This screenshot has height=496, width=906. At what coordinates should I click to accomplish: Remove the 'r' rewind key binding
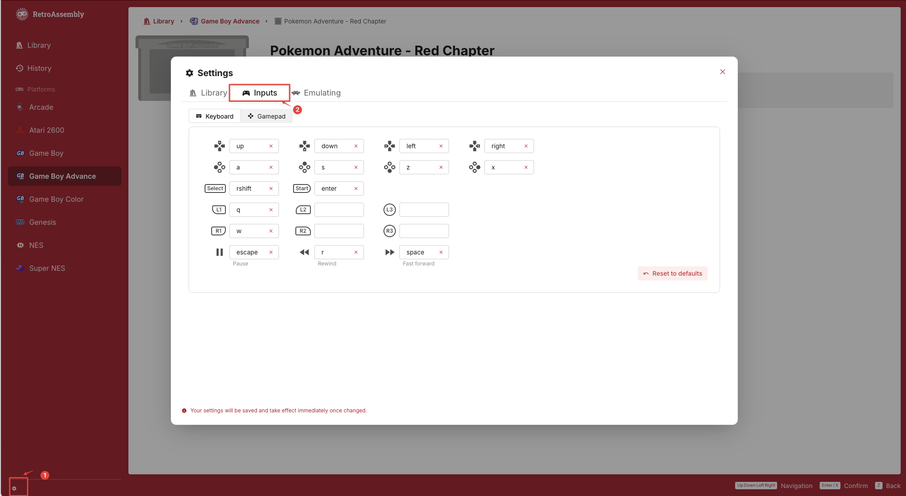356,252
